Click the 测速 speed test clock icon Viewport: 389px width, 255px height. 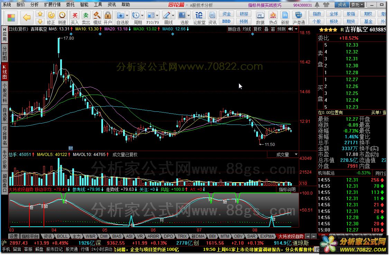62,15
